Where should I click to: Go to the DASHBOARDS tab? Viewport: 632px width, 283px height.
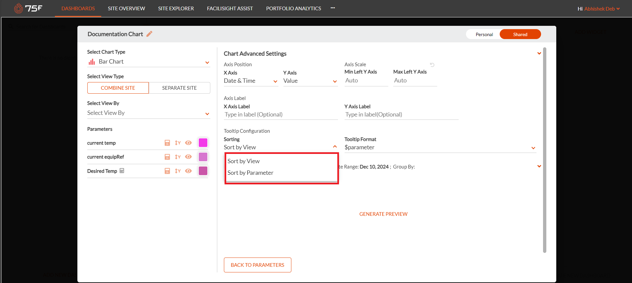(x=78, y=9)
